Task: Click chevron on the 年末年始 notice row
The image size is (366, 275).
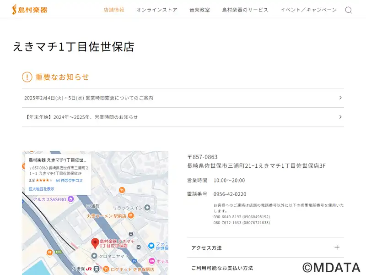Action: [x=340, y=117]
